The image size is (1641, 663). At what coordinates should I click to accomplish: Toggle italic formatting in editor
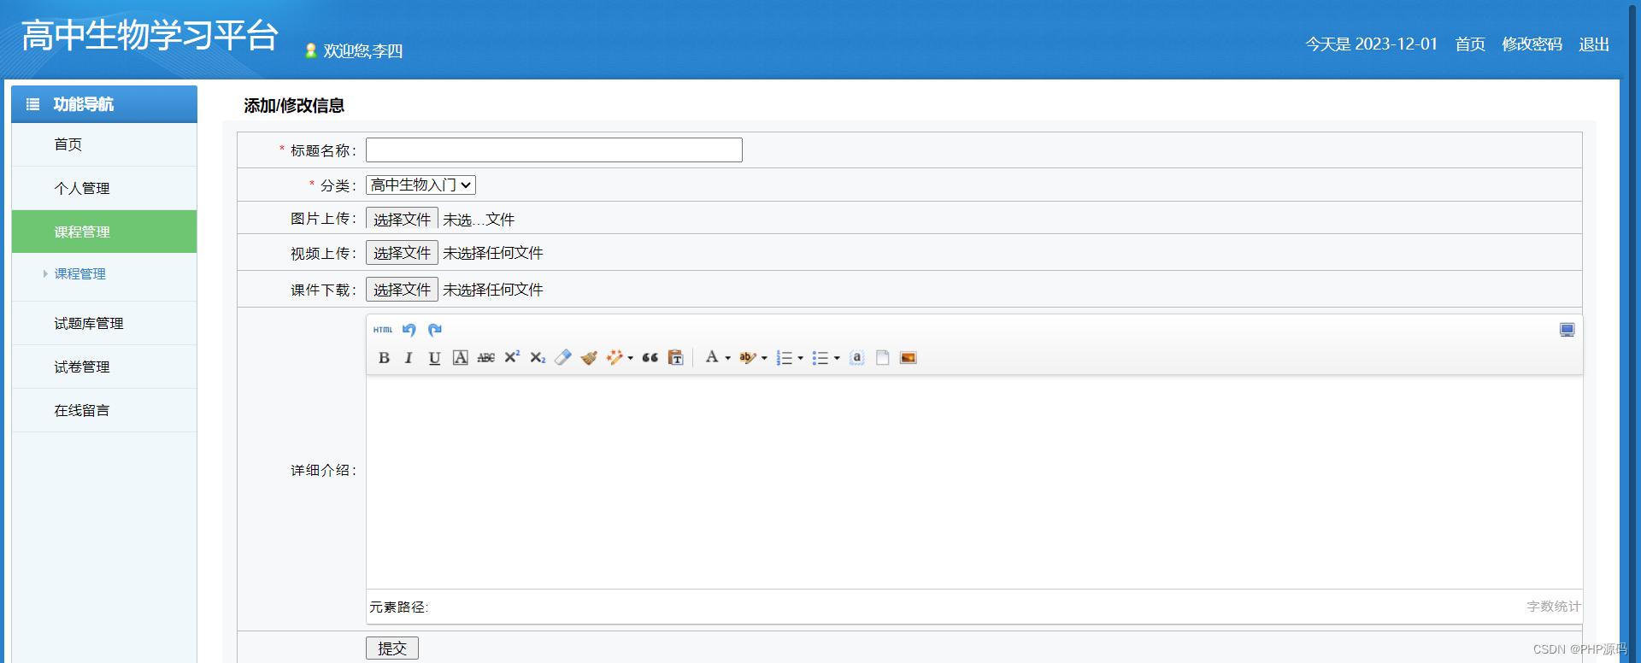(x=409, y=358)
